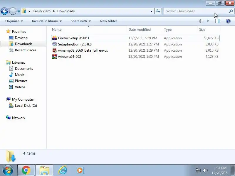235x176 pixels.
Task: Click the Music note icon
Action: click(x=11, y=75)
